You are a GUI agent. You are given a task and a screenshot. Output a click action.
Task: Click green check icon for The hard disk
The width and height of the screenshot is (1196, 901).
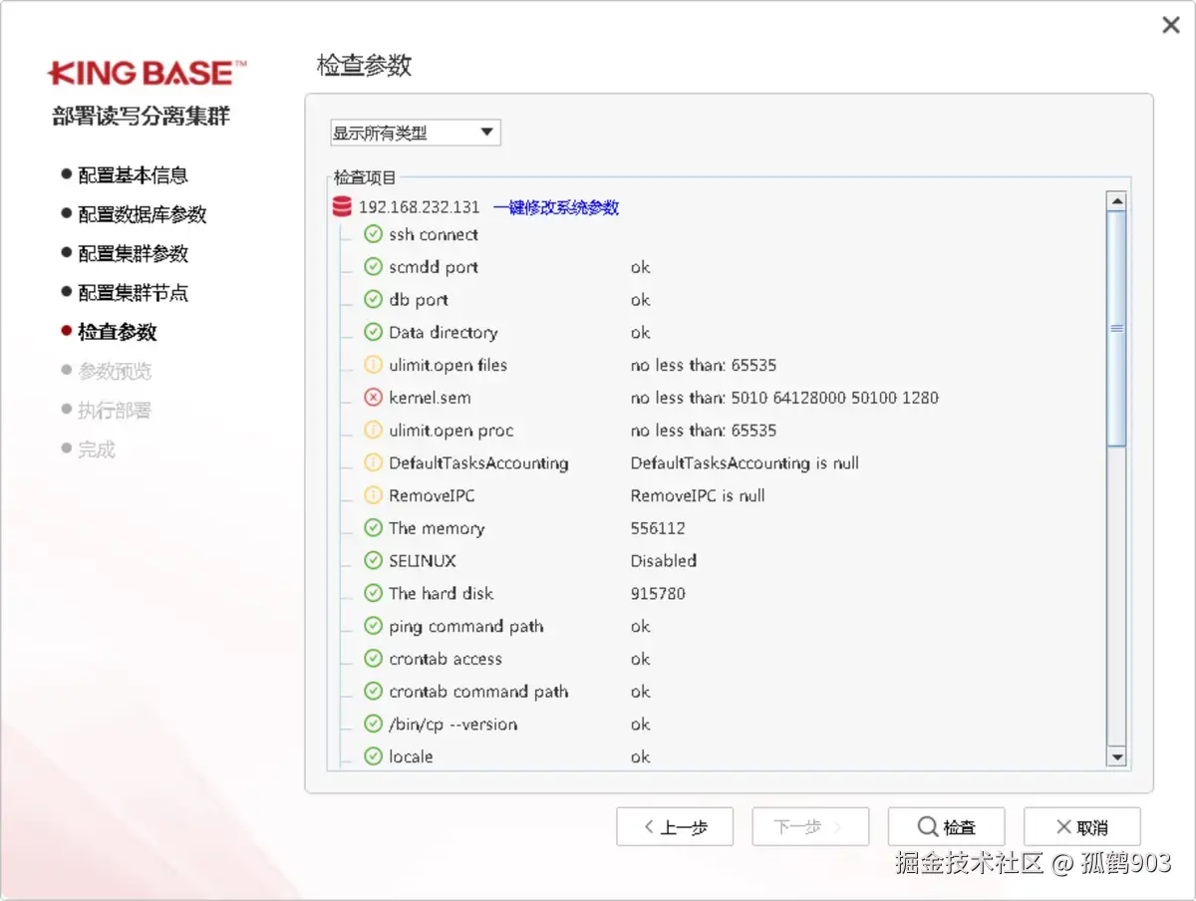(374, 593)
